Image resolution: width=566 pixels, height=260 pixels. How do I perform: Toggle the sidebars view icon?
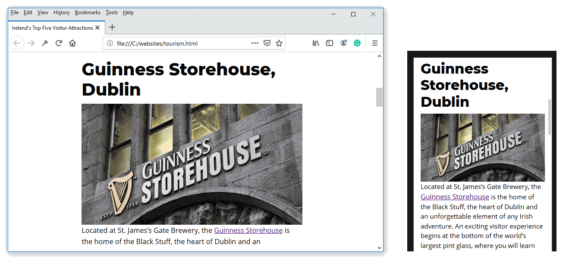tap(330, 43)
